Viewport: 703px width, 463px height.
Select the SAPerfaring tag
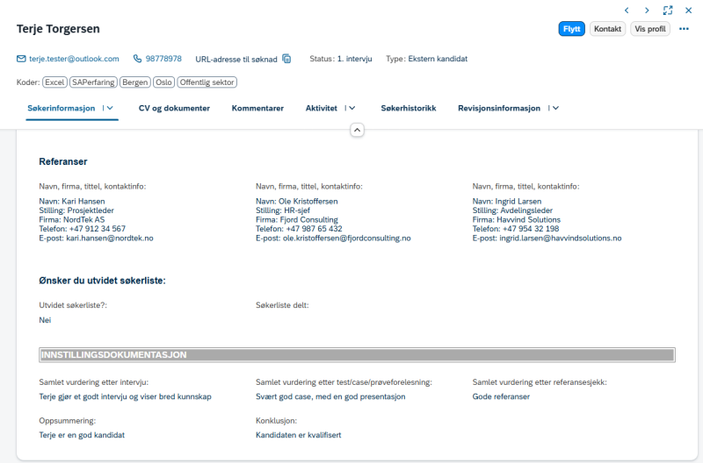click(x=93, y=82)
